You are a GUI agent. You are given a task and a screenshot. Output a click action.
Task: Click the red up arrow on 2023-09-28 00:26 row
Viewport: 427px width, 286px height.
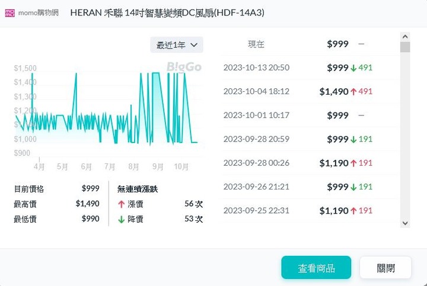(353, 163)
